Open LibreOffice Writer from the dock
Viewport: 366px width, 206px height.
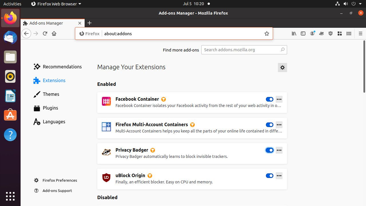10,96
